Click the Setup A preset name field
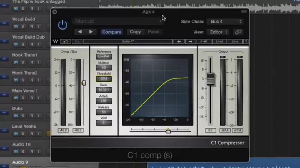Image resolution: width=300 pixels, height=168 pixels. [128, 41]
